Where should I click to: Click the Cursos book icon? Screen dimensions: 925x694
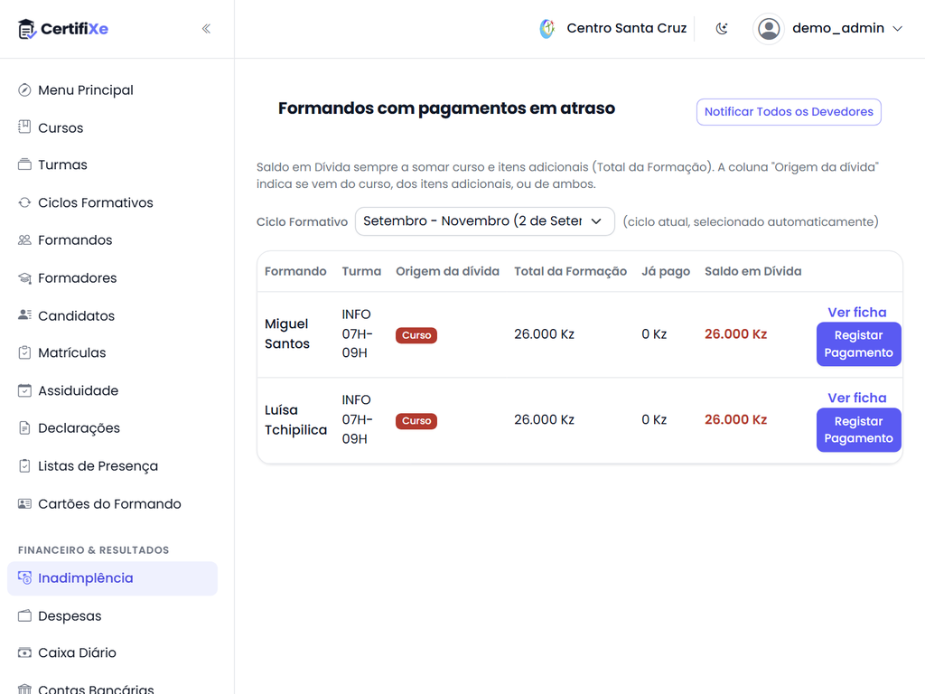coord(24,127)
